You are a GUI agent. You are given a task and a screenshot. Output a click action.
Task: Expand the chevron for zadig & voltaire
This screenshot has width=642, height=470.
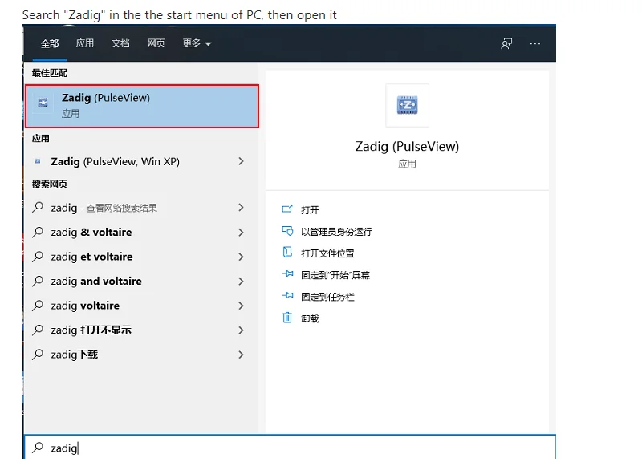(242, 233)
